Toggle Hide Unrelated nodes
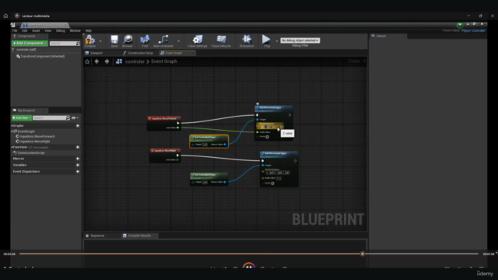The width and height of the screenshot is (498, 280). [163, 40]
